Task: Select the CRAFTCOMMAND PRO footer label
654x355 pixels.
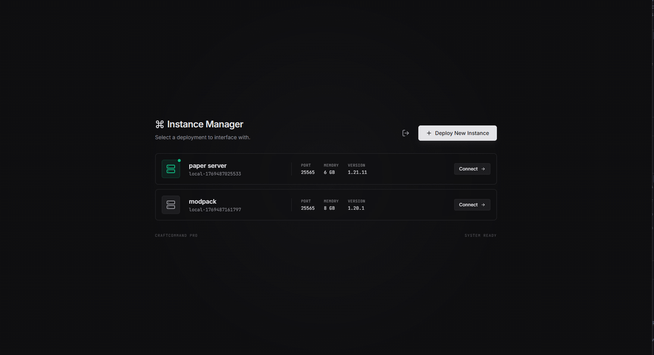Action: (177, 235)
